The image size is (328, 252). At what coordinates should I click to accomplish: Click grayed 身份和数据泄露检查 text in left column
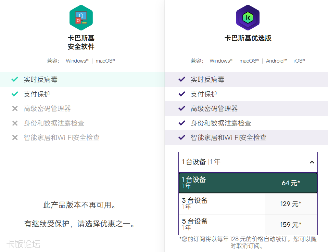(x=54, y=123)
